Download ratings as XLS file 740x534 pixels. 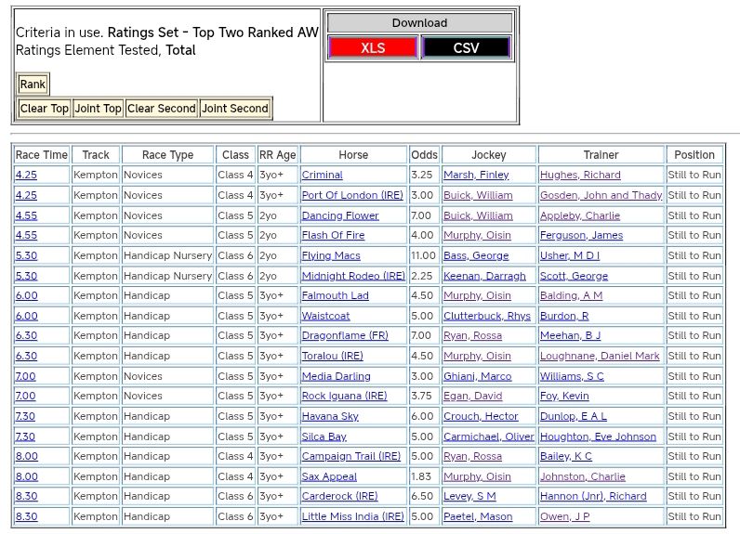(372, 48)
